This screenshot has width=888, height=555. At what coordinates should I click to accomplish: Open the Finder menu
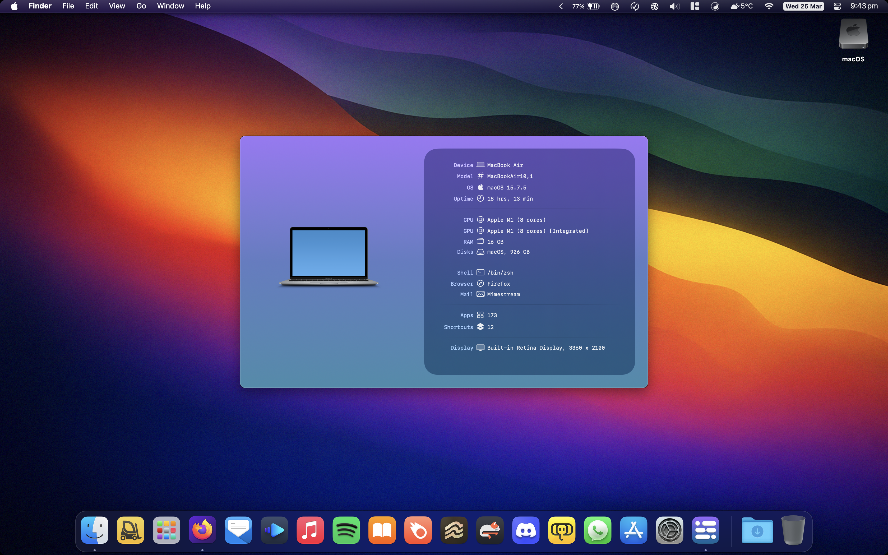point(40,6)
